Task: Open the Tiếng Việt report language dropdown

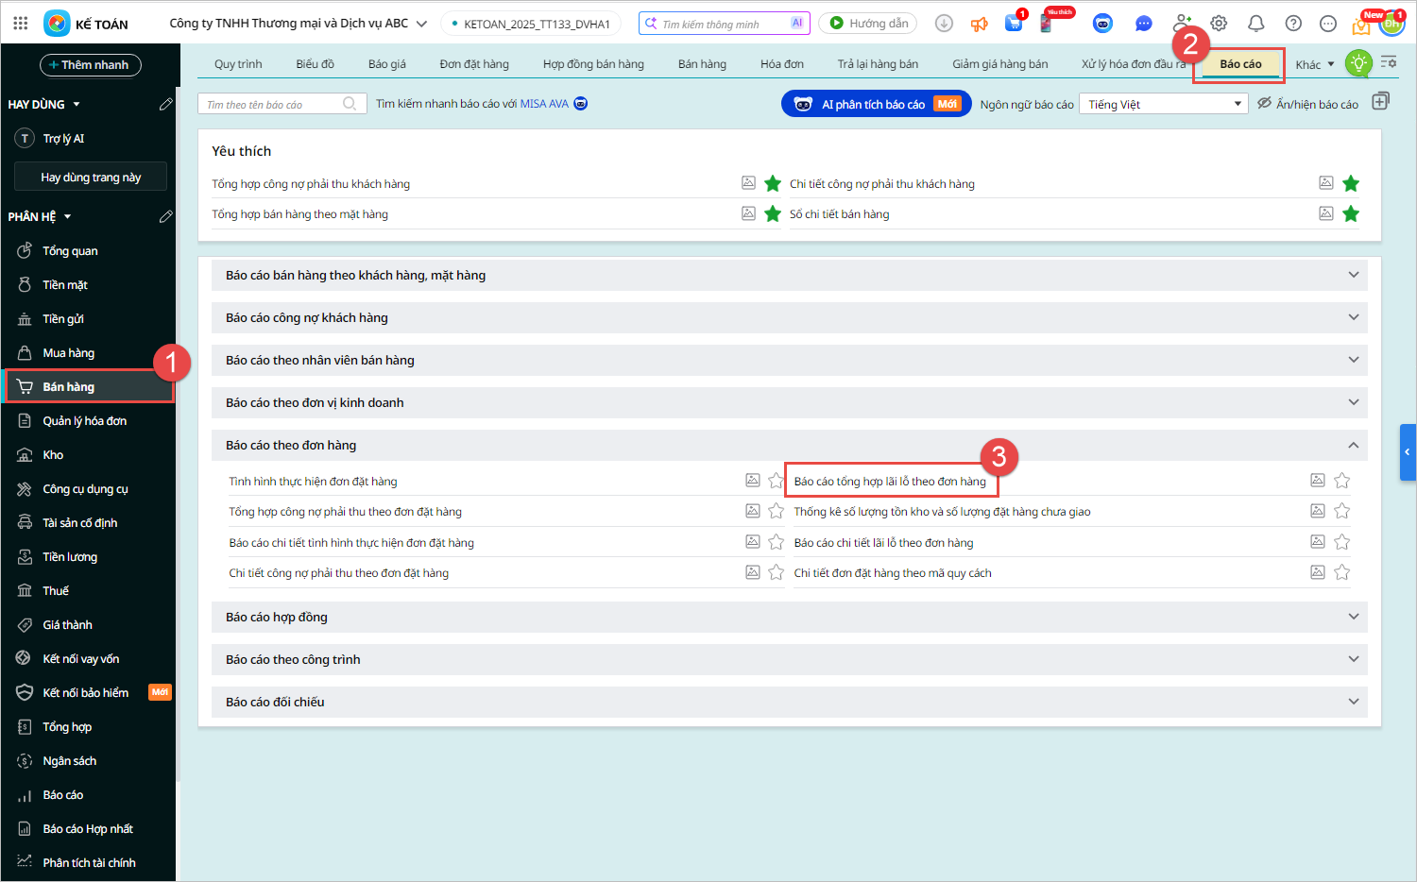Action: (x=1164, y=104)
